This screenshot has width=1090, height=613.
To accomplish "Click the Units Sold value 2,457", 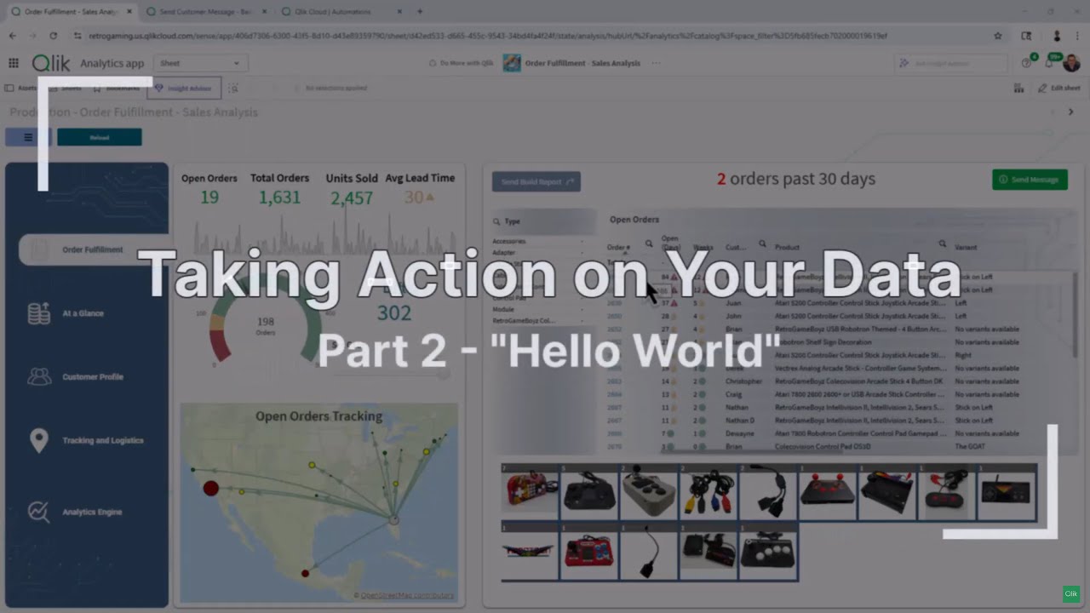I will (352, 198).
